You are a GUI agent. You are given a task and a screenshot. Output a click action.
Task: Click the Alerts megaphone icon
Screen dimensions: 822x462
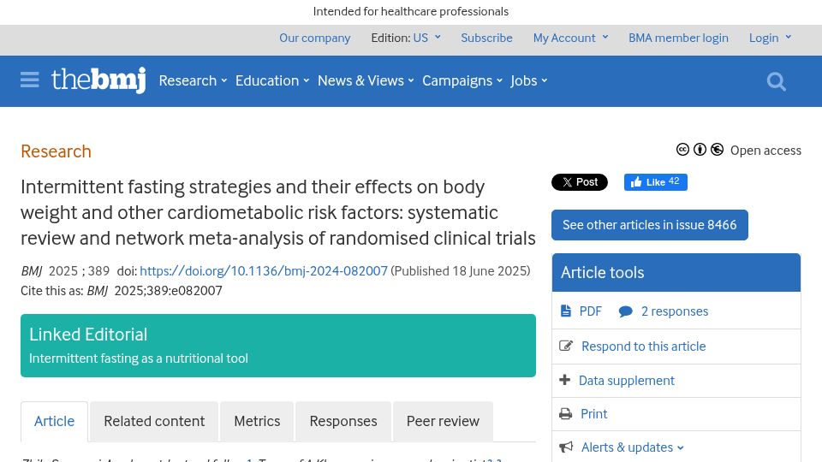tap(566, 447)
